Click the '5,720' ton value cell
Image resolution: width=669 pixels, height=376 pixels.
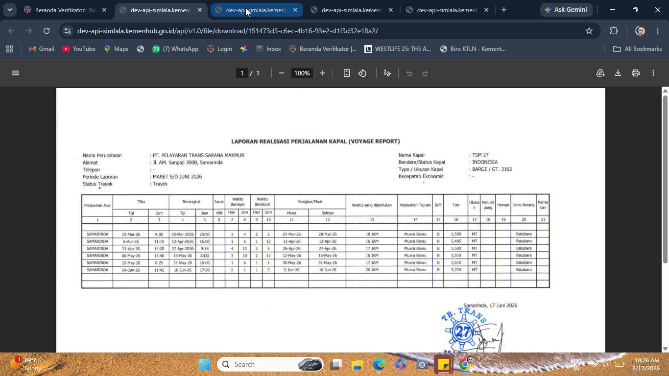coord(456,270)
